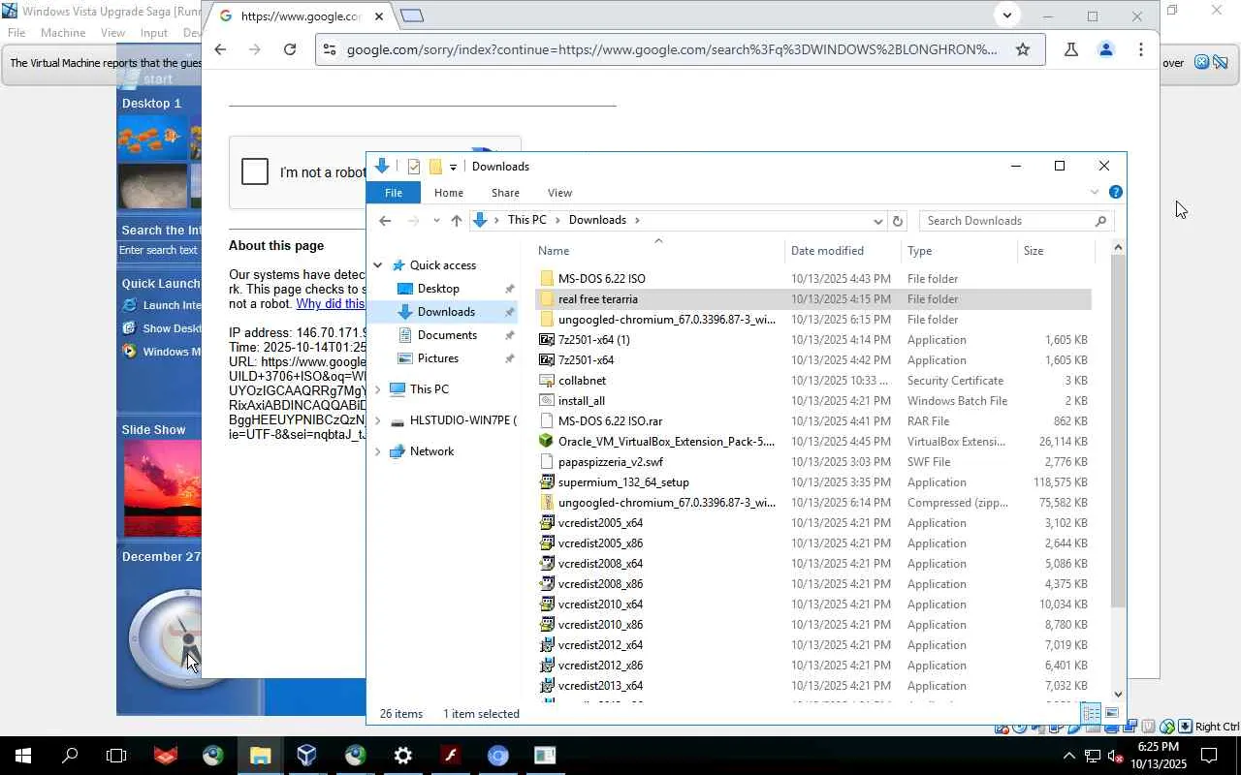Open the Machine menu in VirtualBox
Screen dimensions: 1241x775
point(62,33)
